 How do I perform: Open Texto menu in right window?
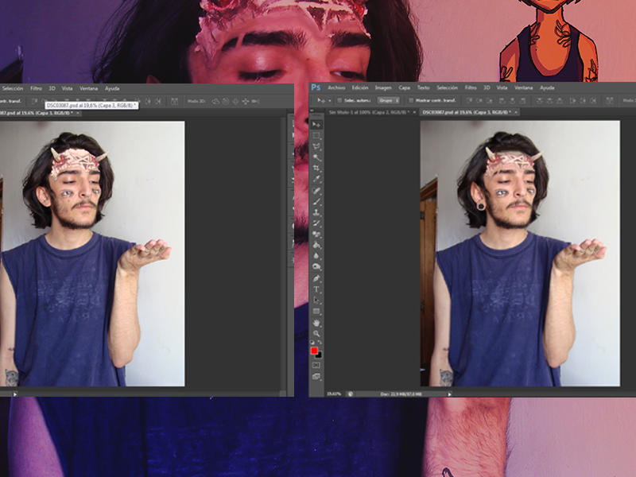423,87
